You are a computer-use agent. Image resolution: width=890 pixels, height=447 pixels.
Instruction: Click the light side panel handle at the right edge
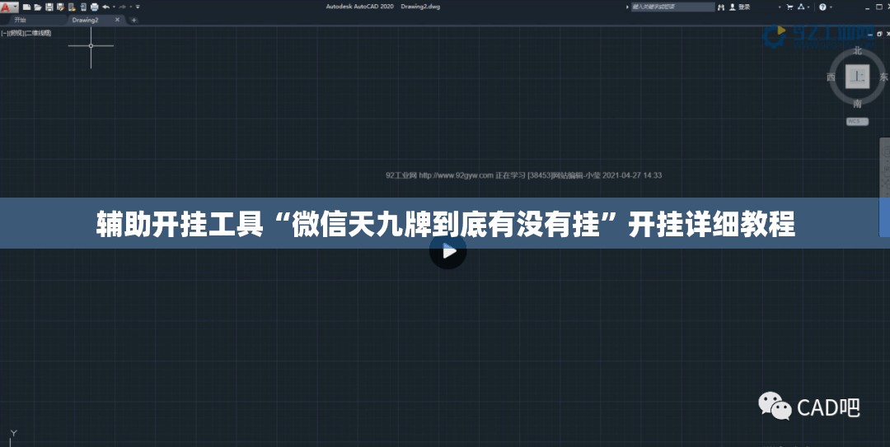pos(884,187)
